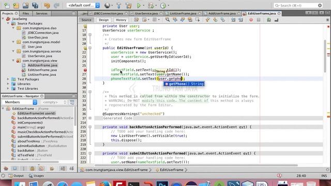Viewport: 331px width, 186px height.
Task: Click the Previous Bookmark icon
Action: pos(208,20)
